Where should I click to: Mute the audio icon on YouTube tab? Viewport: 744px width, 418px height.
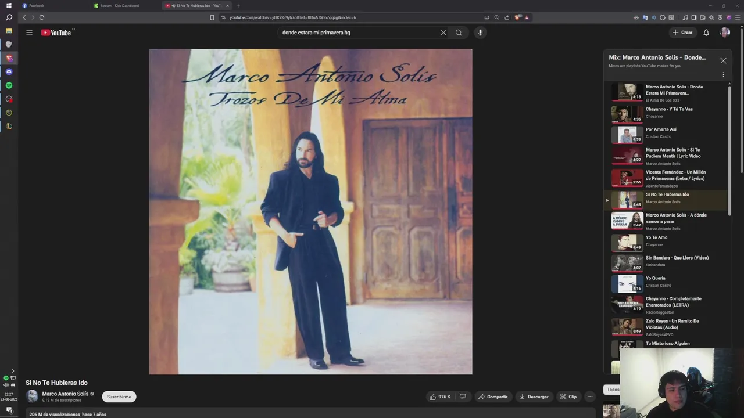[x=173, y=6]
